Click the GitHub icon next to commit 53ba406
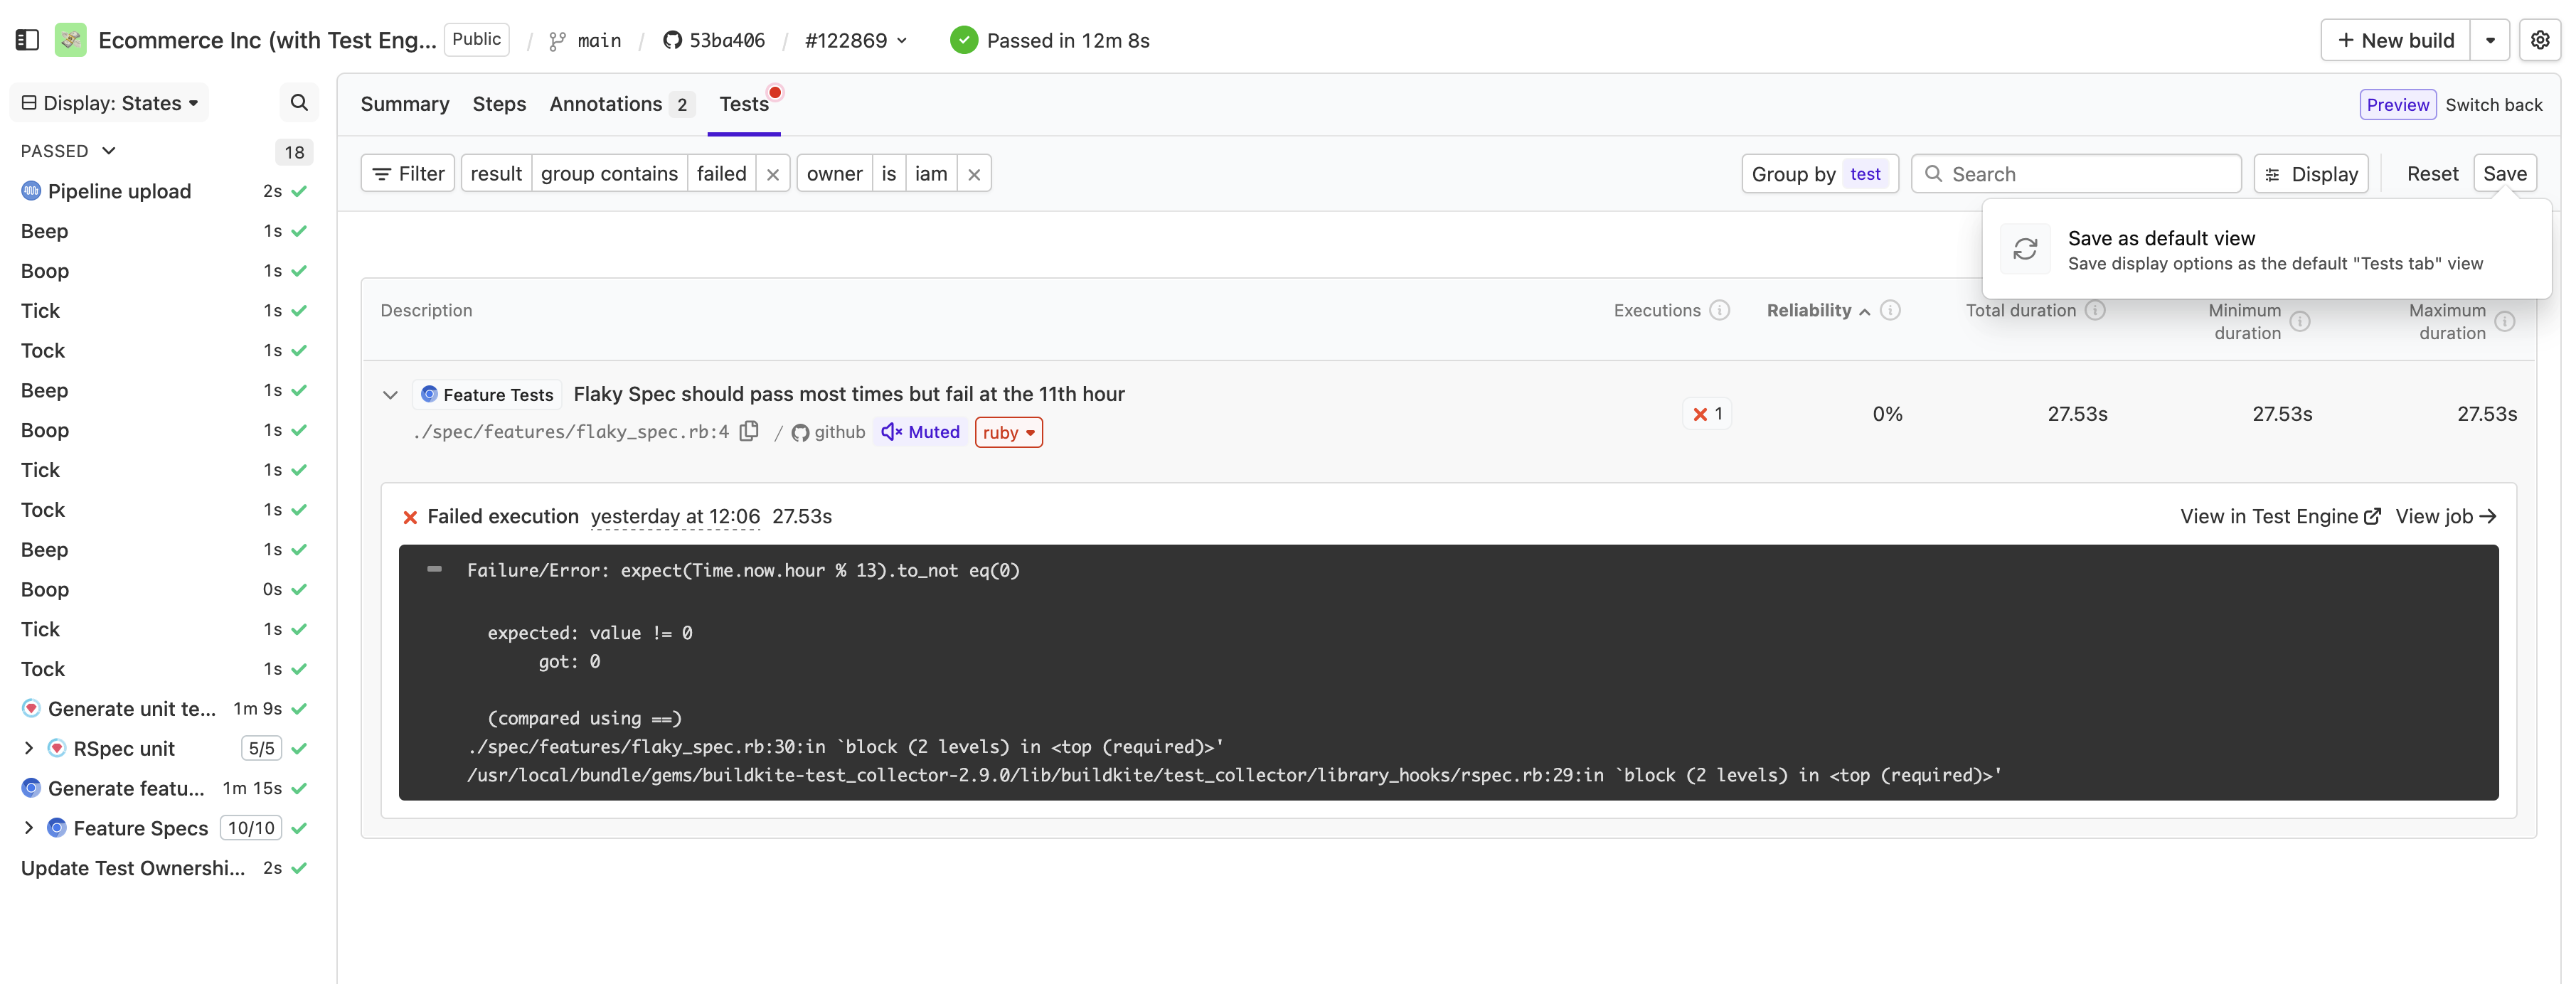2576x984 pixels. point(674,40)
